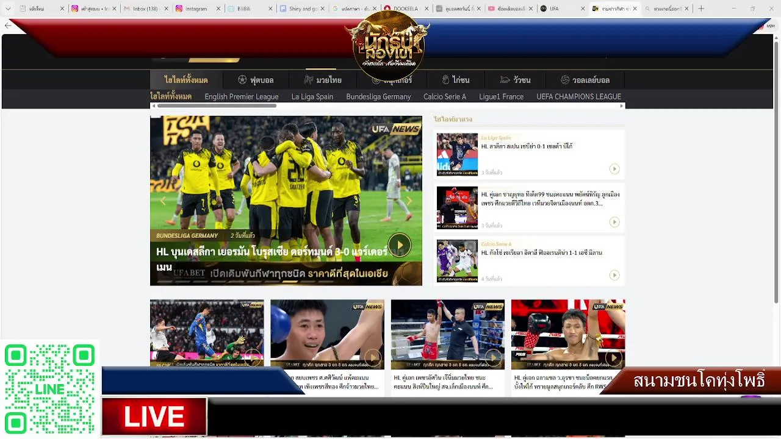Click the 'HL คู่เอก ชาญยุทธ' headline text
Viewport: 781px width, 439px height.
pyautogui.click(x=550, y=199)
